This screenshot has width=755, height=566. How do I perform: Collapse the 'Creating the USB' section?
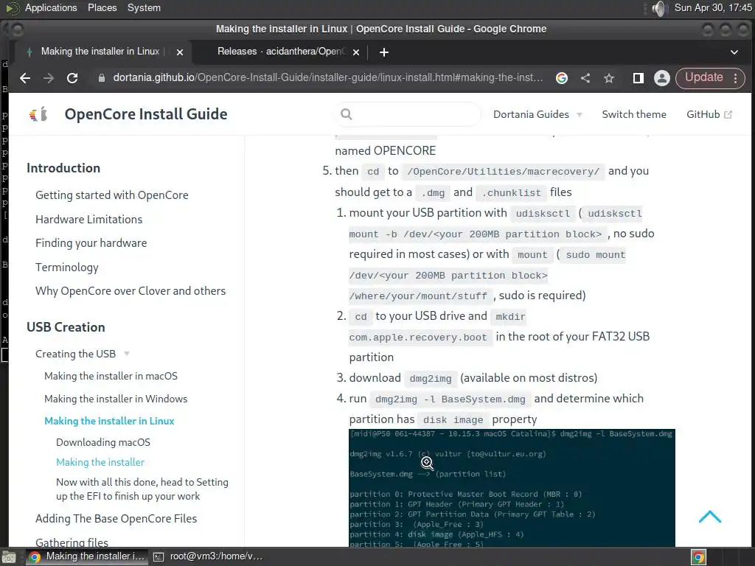click(x=83, y=354)
